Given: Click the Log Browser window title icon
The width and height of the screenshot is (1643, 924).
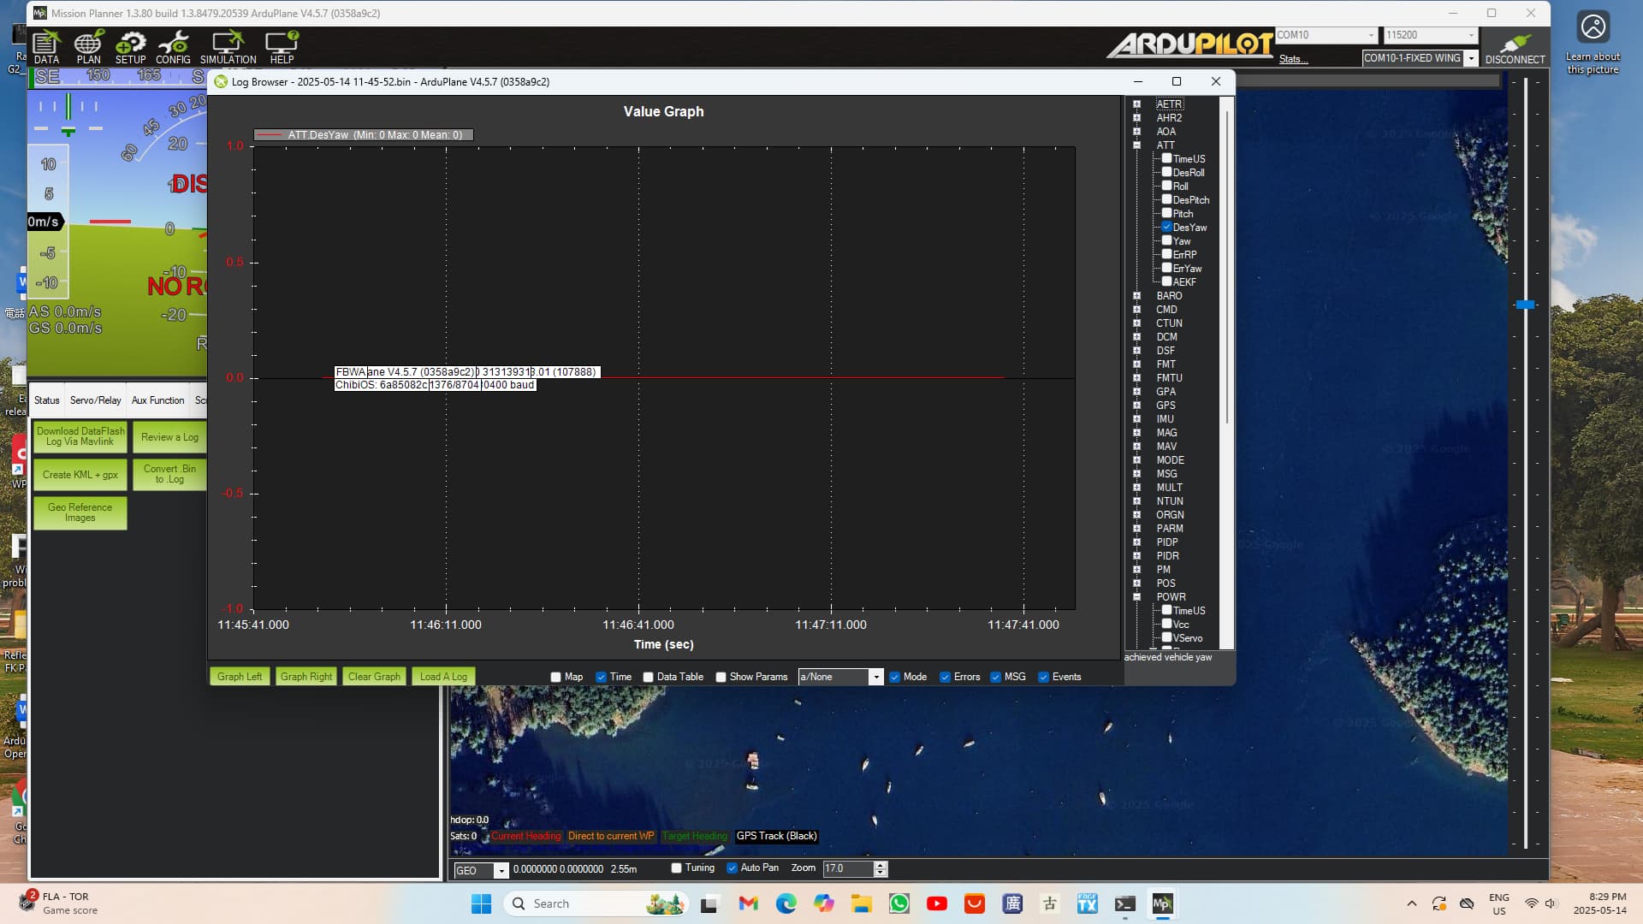Looking at the screenshot, I should click(221, 82).
